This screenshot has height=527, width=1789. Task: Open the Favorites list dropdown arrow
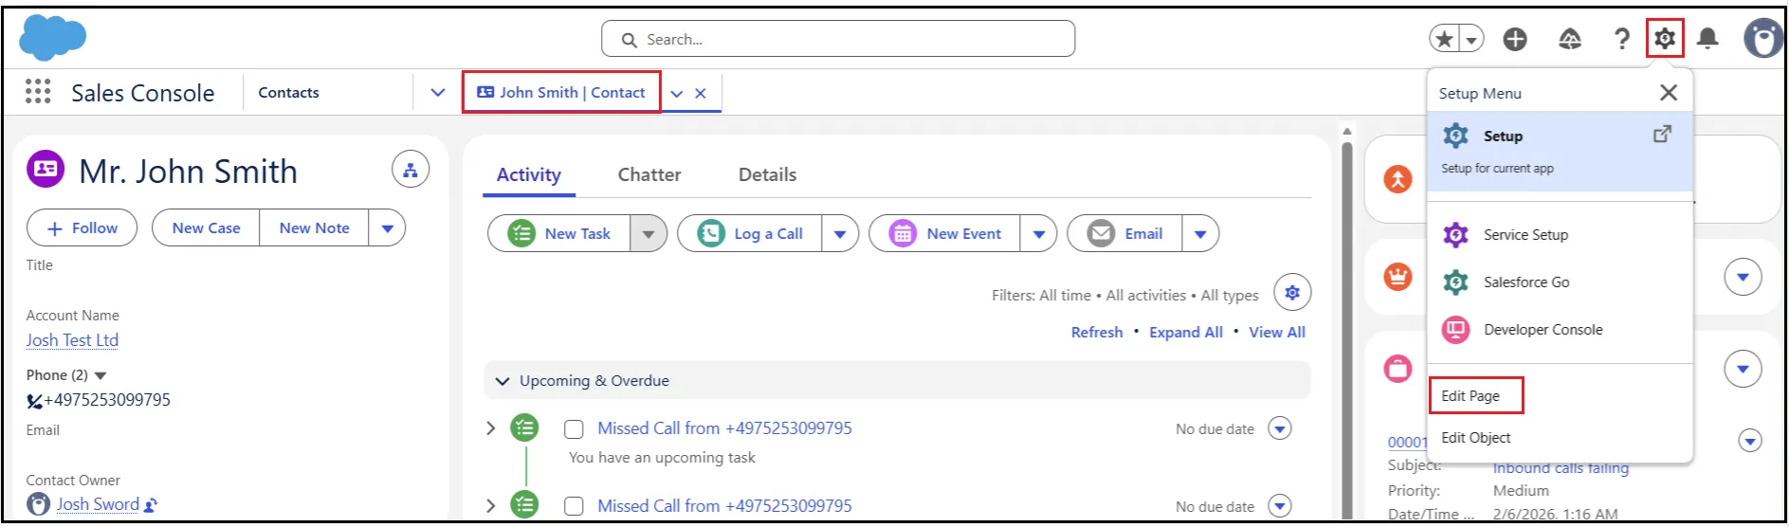1471,39
